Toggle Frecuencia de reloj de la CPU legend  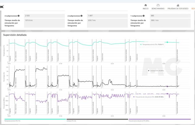(159, 120)
